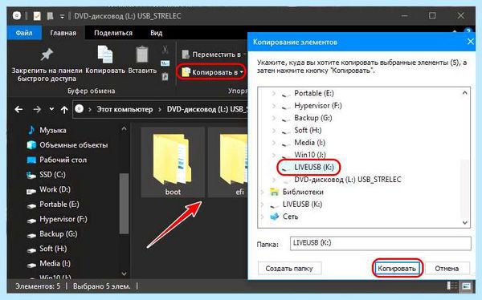Viewport: 482px width, 300px height.
Task: Select Сеть in dialog tree
Action: coord(290,217)
